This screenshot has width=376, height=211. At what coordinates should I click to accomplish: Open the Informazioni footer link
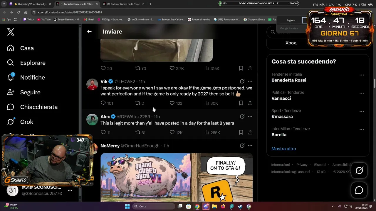(x=281, y=165)
